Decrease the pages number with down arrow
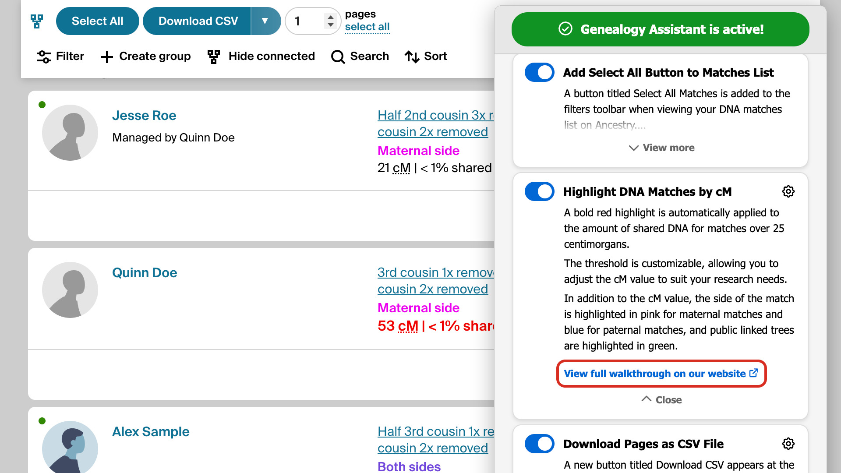The width and height of the screenshot is (841, 473). 331,25
